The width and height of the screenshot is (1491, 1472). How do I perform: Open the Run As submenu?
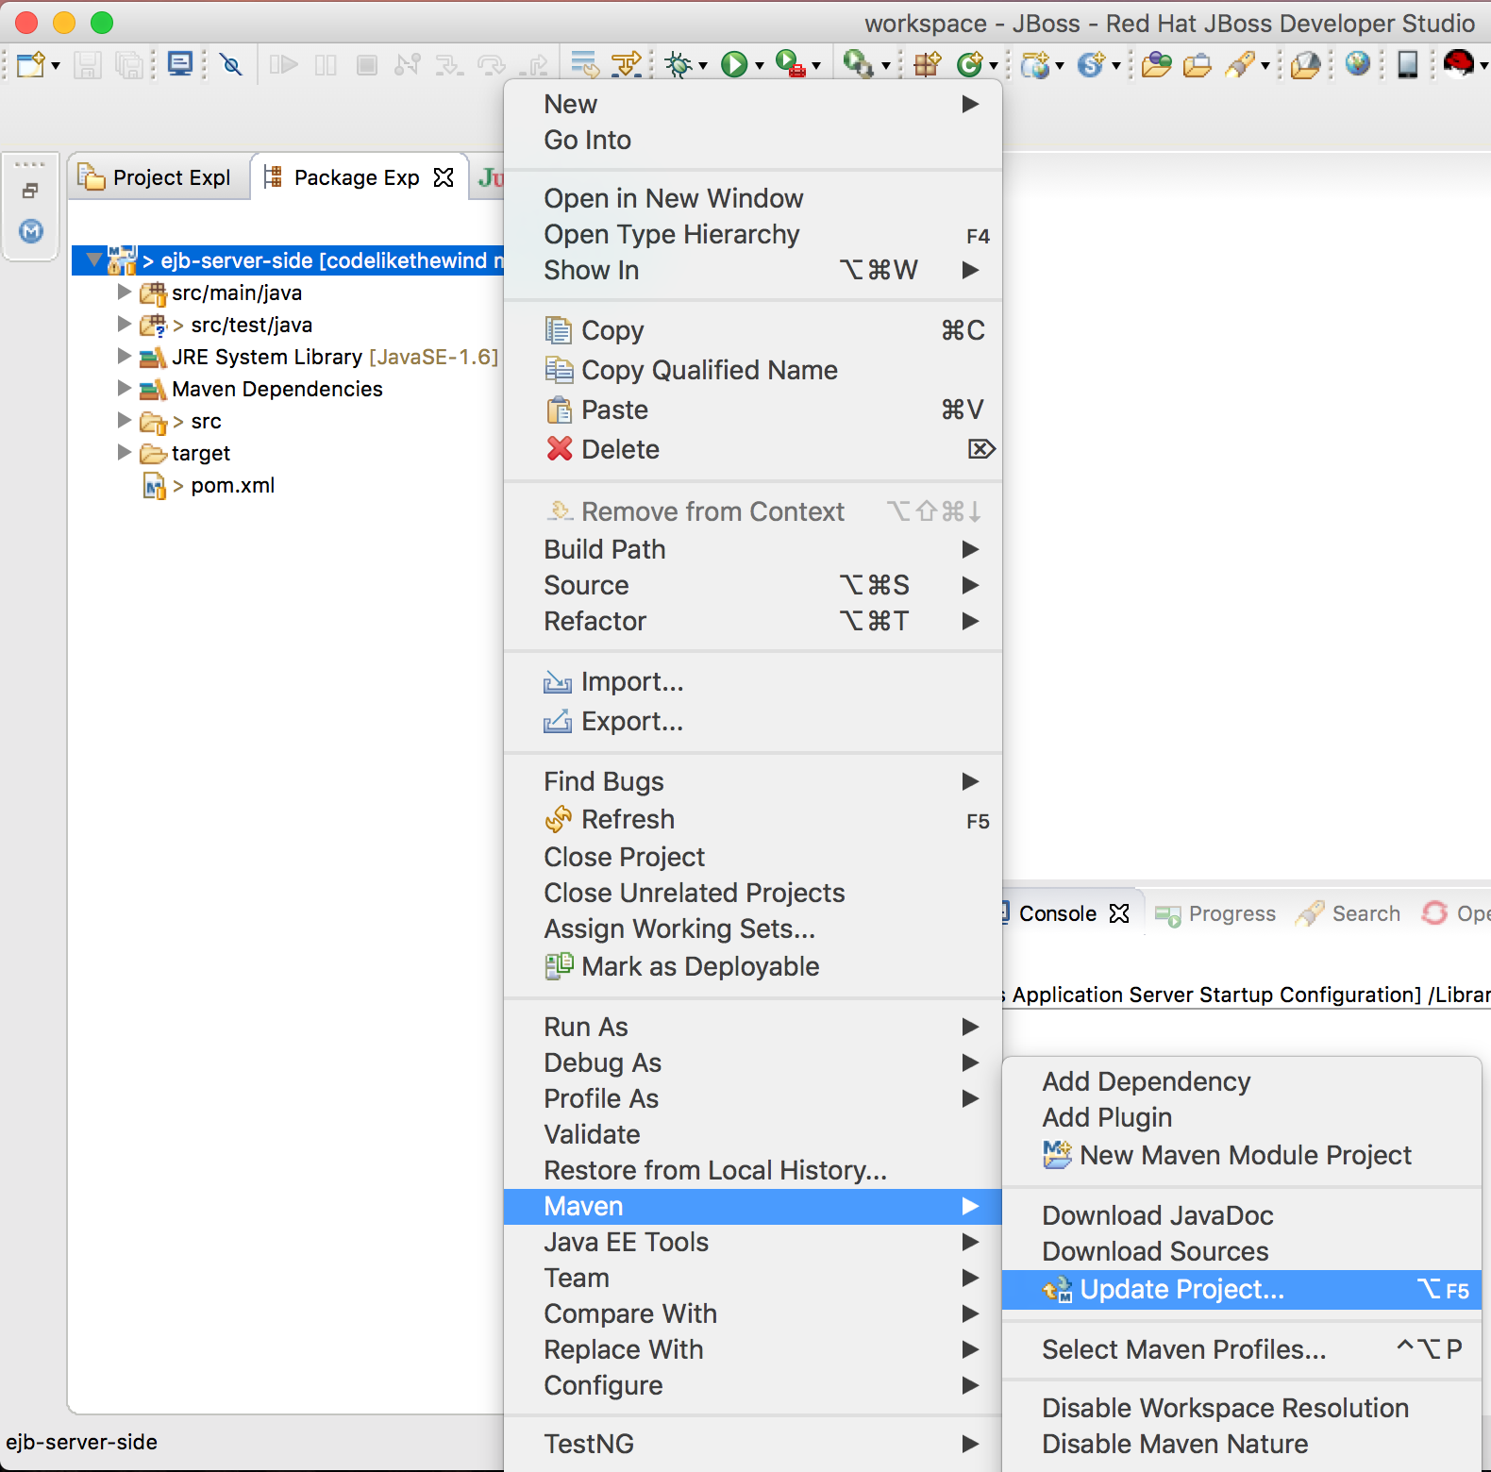(x=752, y=1027)
